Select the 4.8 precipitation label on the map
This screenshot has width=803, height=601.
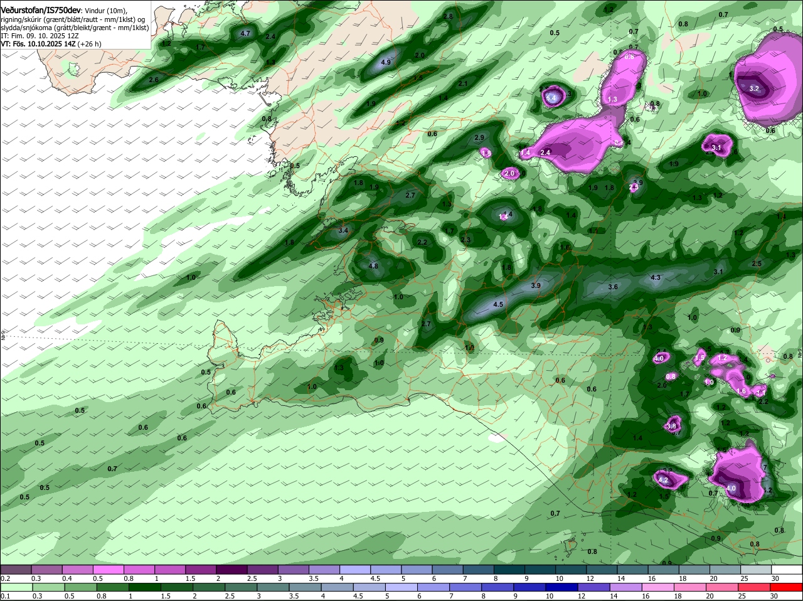373,266
